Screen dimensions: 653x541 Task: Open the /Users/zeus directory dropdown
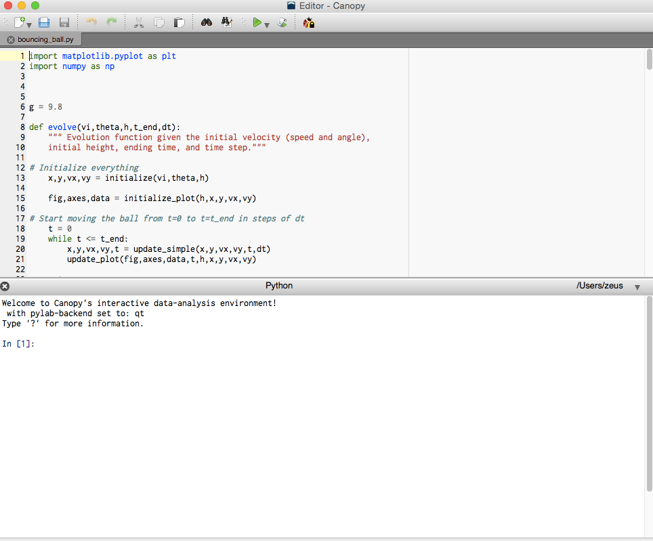(637, 286)
